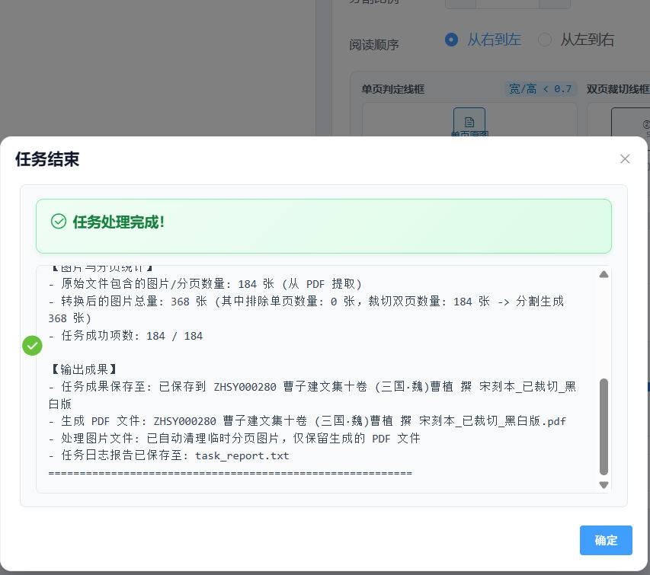Click the log scrollbar's down arrow
This screenshot has width=650, height=575.
(604, 484)
